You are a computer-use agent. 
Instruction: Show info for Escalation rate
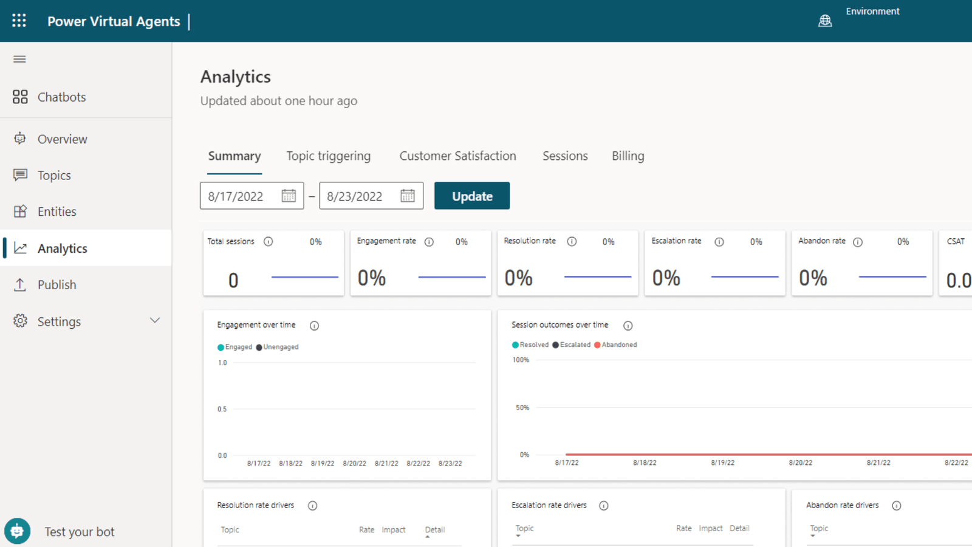[719, 242]
